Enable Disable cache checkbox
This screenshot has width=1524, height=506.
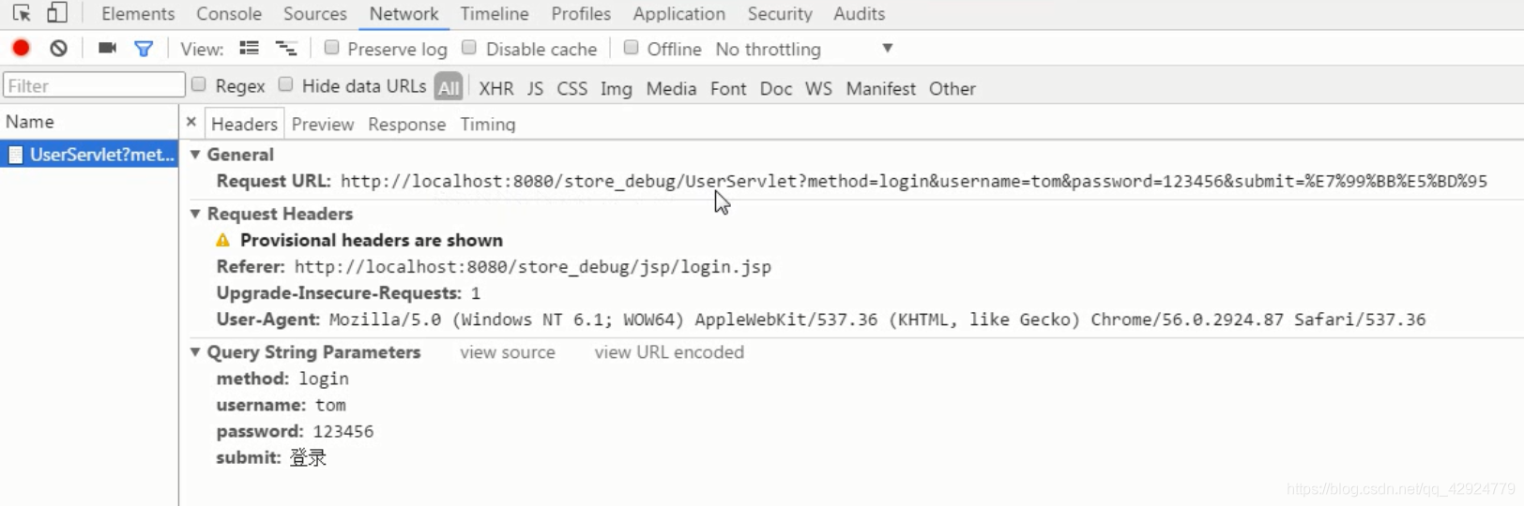(x=469, y=47)
